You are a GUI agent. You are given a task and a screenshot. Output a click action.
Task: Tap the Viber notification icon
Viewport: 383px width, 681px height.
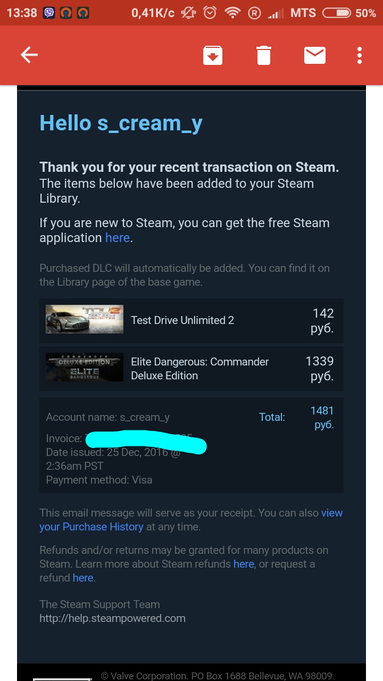point(49,13)
